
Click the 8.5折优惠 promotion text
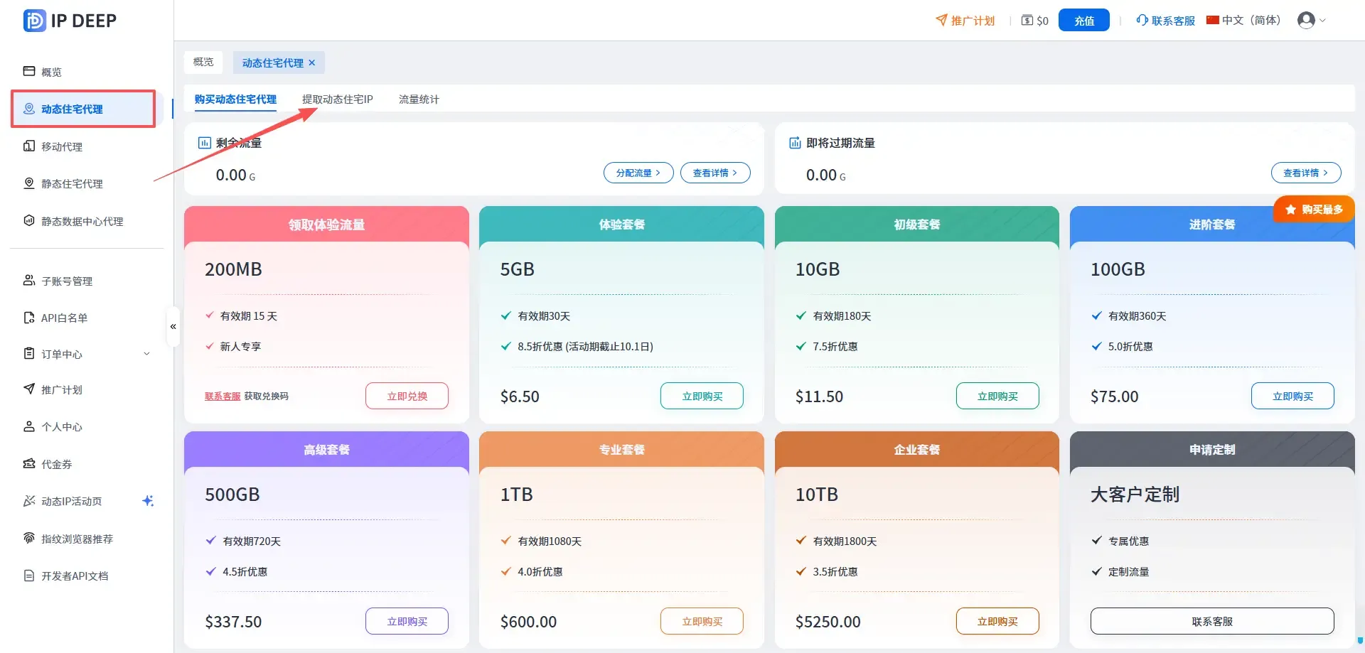coord(585,347)
